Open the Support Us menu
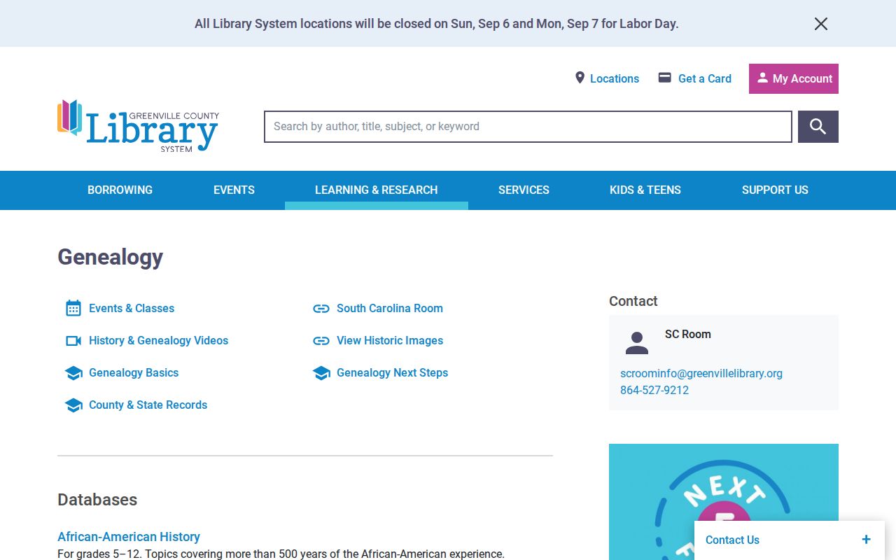Screen dimensions: 896x560 (x=775, y=190)
